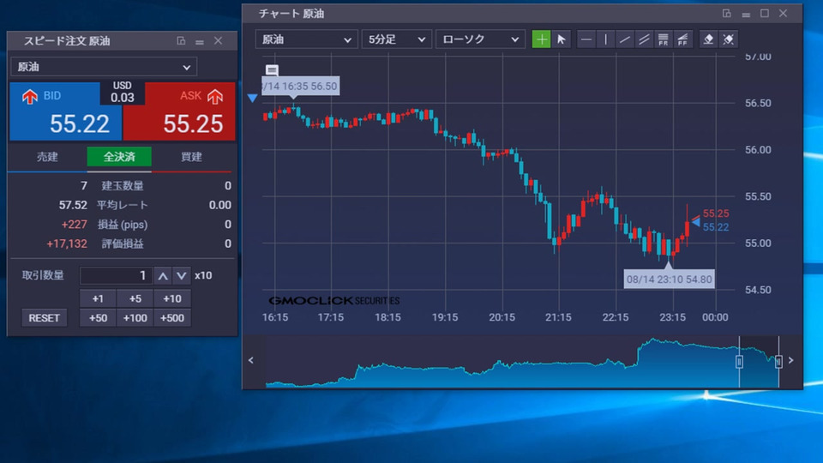Image resolution: width=823 pixels, height=463 pixels.
Task: Select the Fibonacci retracement FR tool
Action: click(663, 39)
